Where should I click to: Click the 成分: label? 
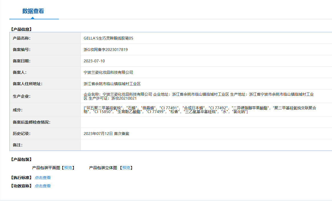pos(18,110)
